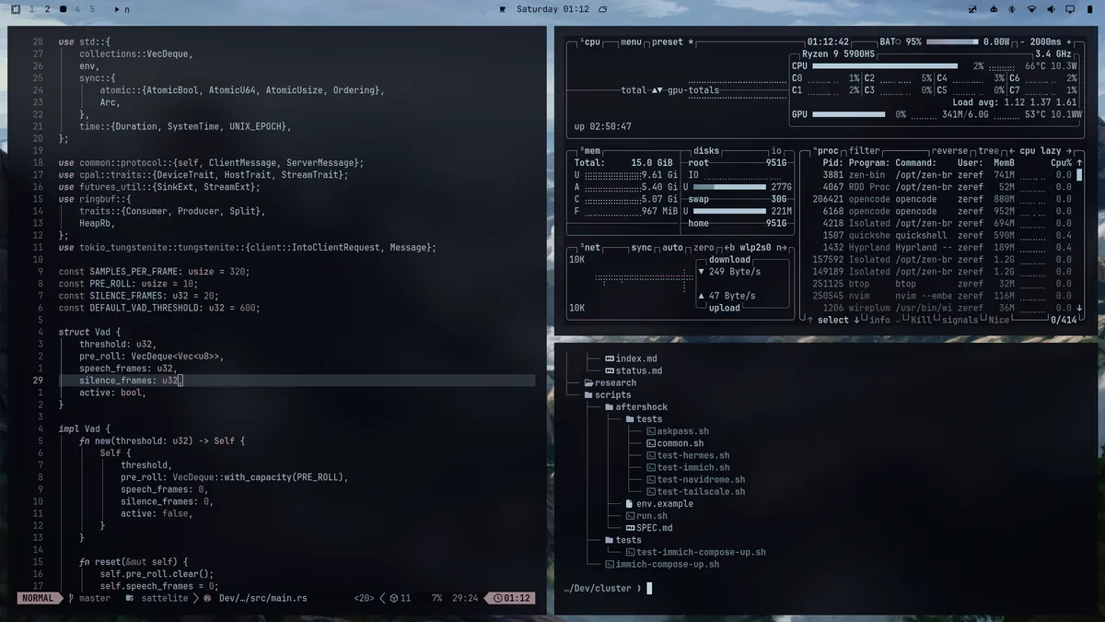Click the volume speaker icon in system tray
The image size is (1105, 622).
tap(1051, 9)
